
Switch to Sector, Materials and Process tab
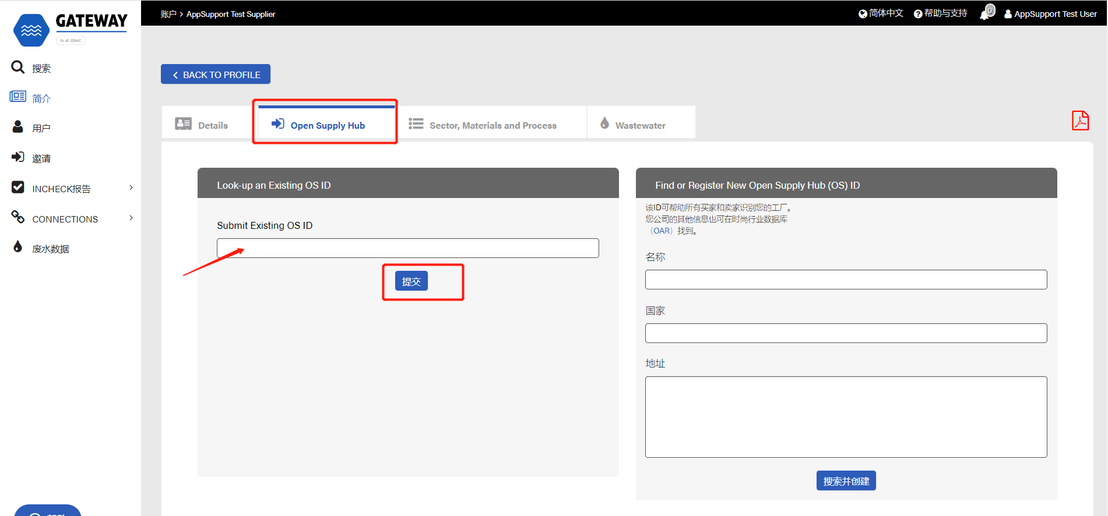point(483,125)
